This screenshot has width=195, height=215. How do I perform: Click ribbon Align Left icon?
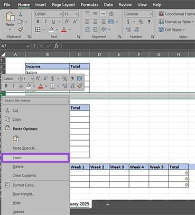coord(87,22)
